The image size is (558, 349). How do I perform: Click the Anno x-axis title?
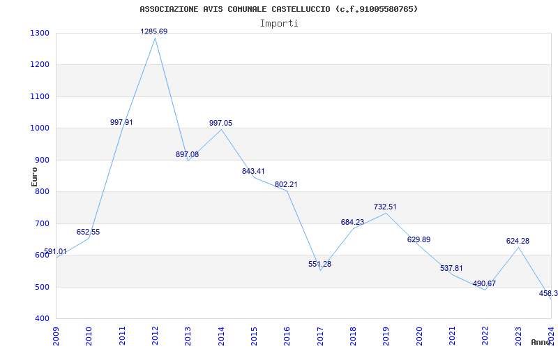540,342
